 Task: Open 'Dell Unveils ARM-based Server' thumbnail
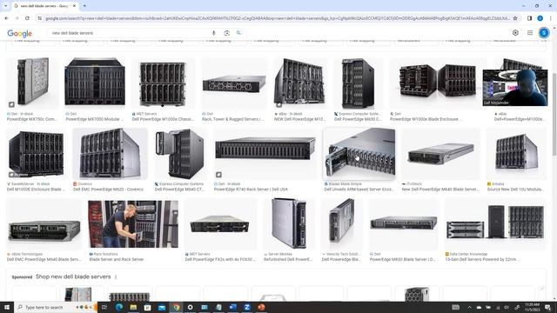point(359,153)
